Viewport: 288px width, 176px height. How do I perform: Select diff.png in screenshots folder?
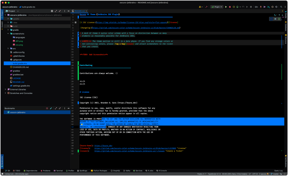pos(37,41)
